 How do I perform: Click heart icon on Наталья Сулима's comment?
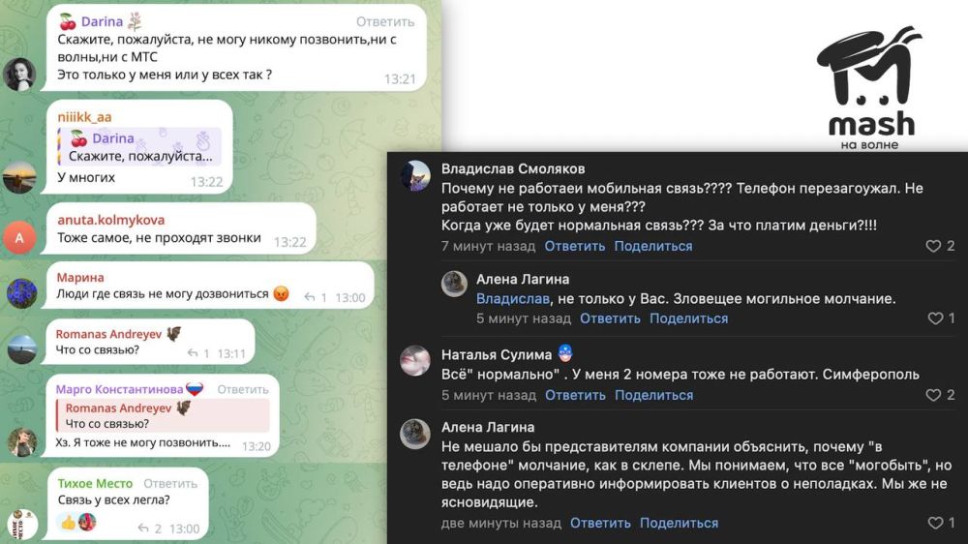(x=933, y=395)
